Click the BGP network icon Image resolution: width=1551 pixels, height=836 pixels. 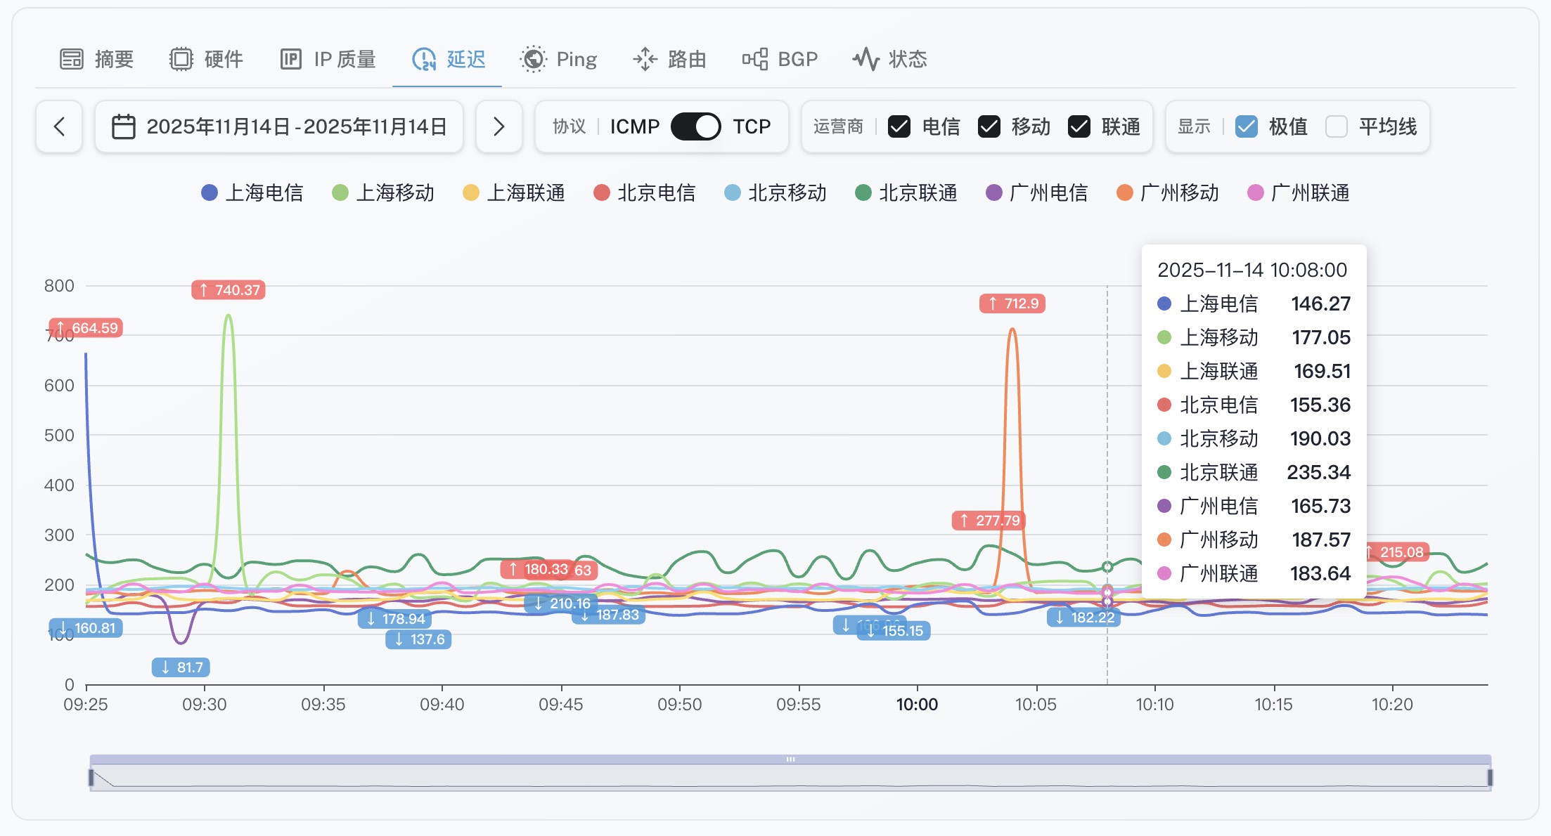pos(755,59)
